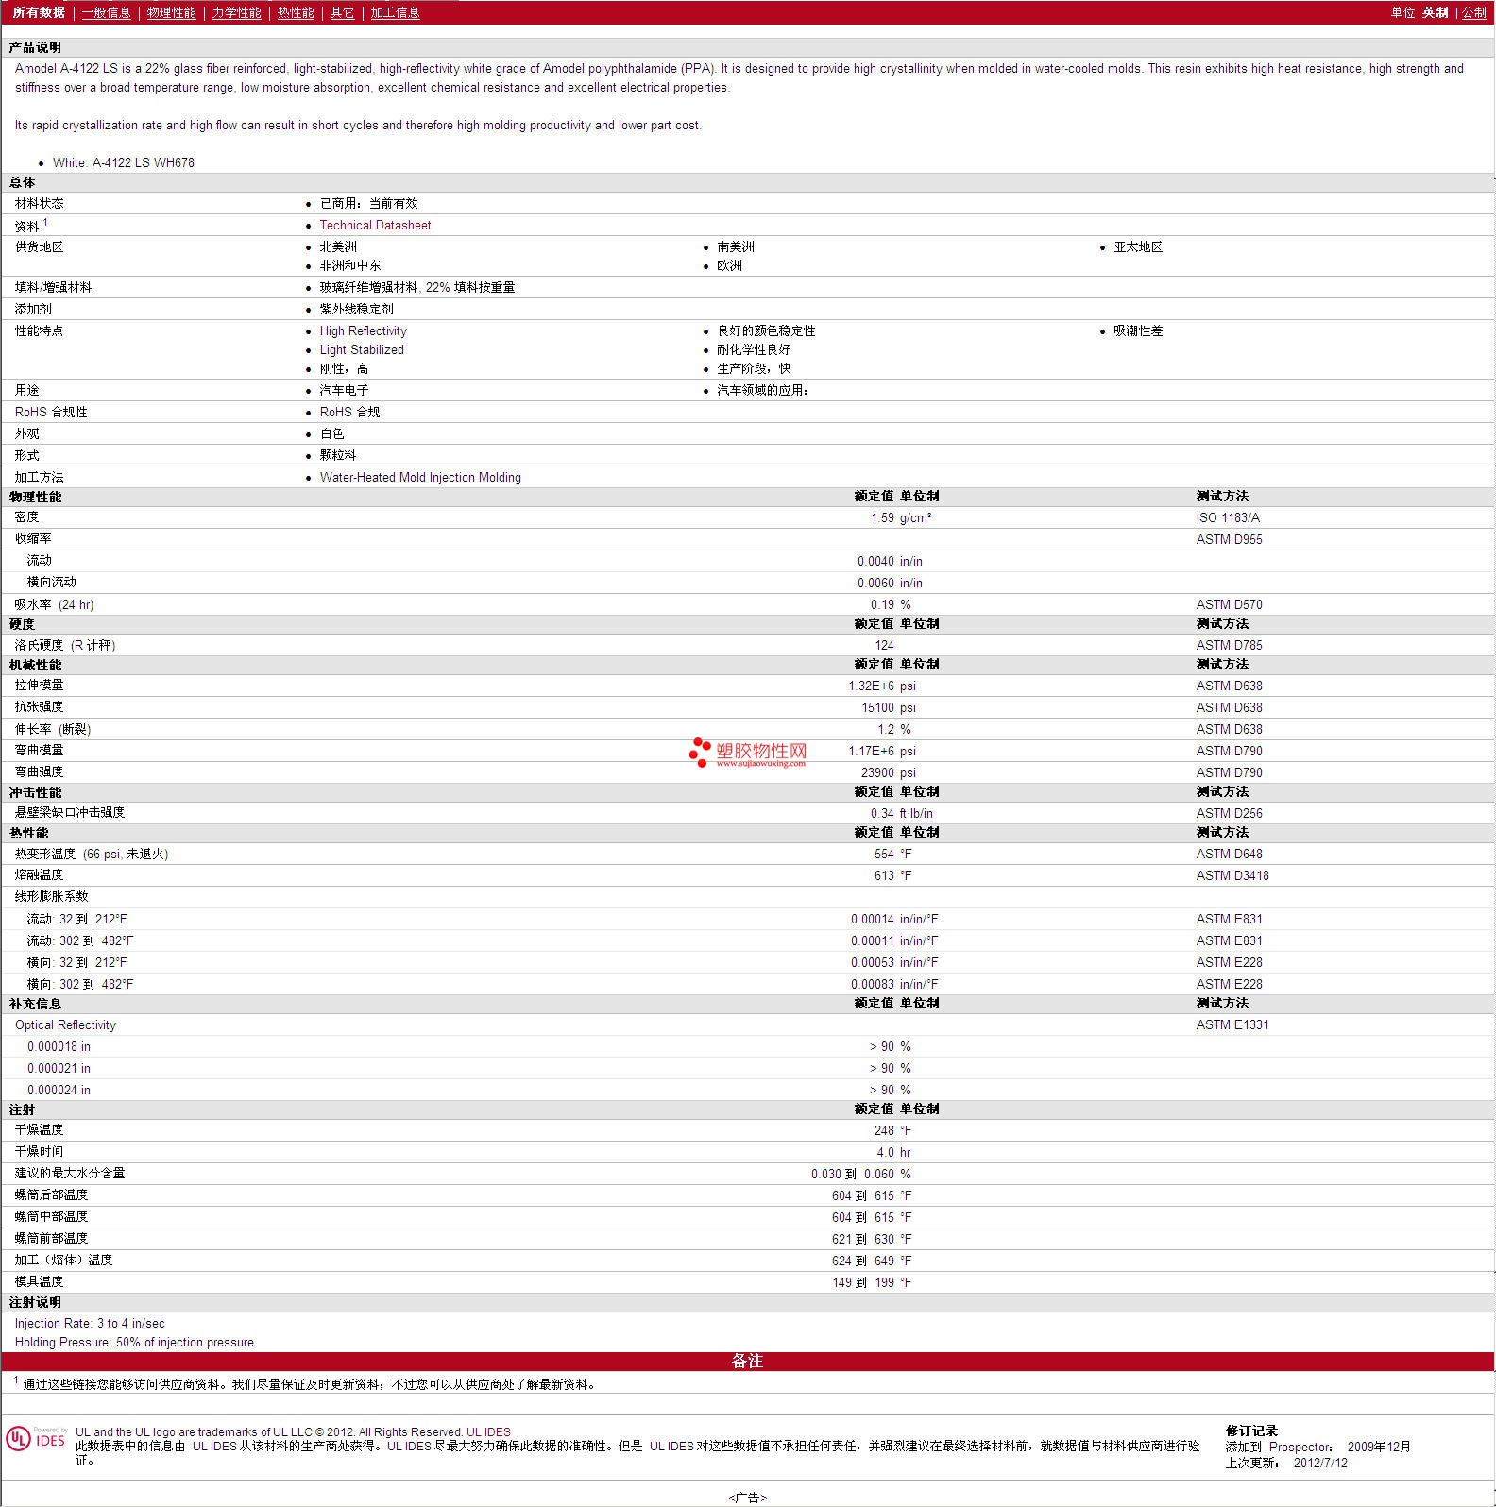Click the '横向: 302 到 482°F' row label
This screenshot has width=1496, height=1507.
pyautogui.click(x=80, y=984)
